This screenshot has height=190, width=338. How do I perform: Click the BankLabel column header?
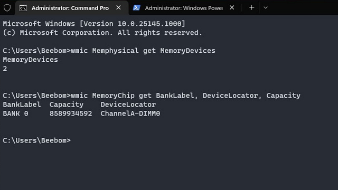22,104
